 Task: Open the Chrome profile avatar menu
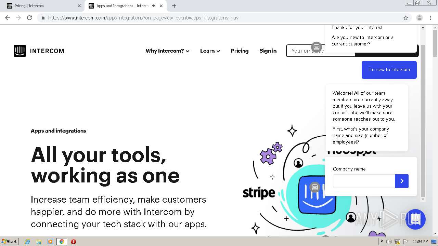pos(420,18)
